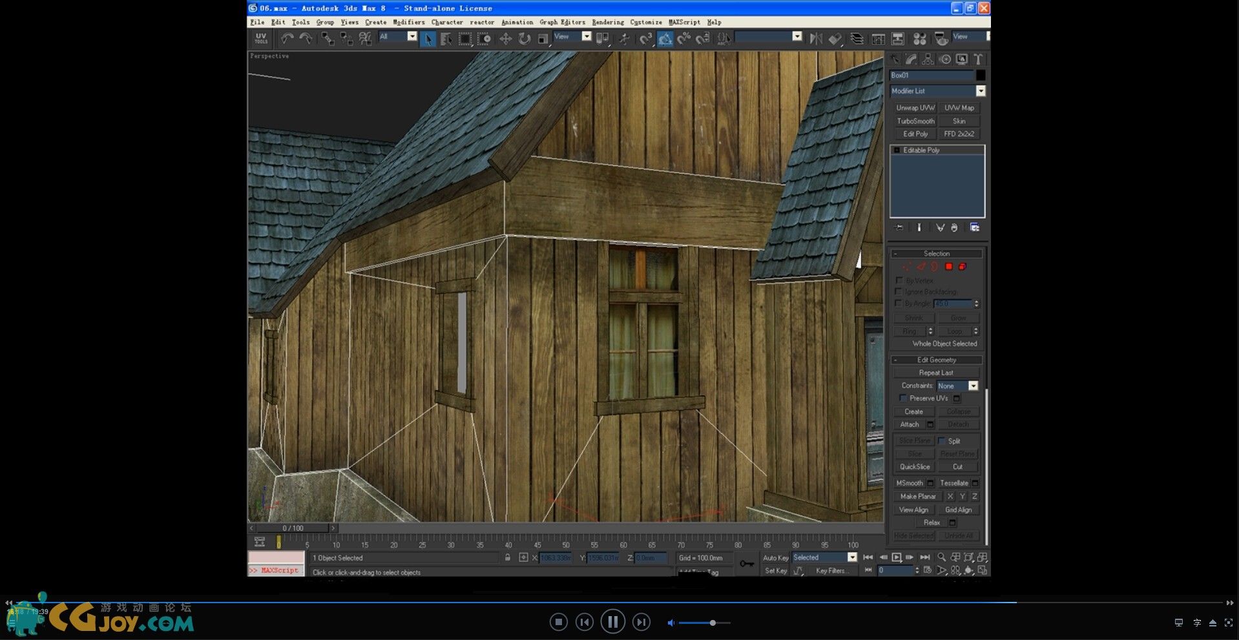Toggle By Angle checkbox
The height and width of the screenshot is (640, 1239).
(x=898, y=303)
